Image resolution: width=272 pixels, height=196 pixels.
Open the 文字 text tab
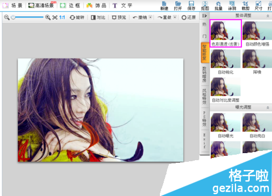pyautogui.click(x=122, y=5)
